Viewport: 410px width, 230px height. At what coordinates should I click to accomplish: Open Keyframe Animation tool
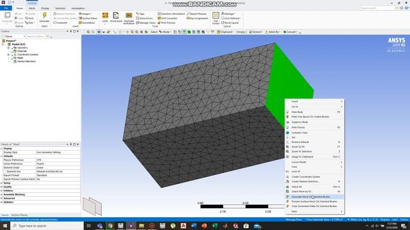pyautogui.click(x=129, y=19)
